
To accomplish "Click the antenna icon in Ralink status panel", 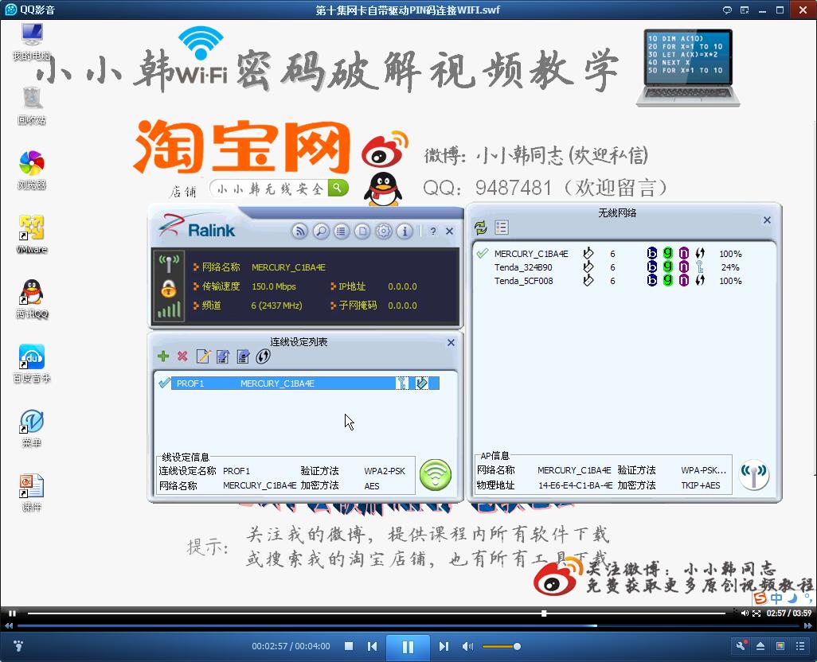I will click(x=169, y=264).
